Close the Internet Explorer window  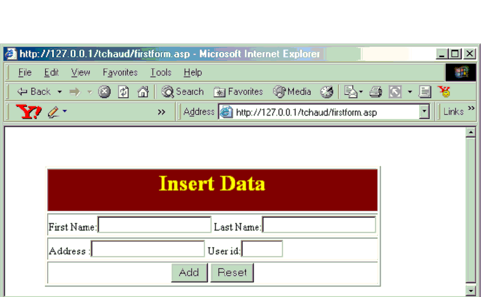(x=470, y=54)
